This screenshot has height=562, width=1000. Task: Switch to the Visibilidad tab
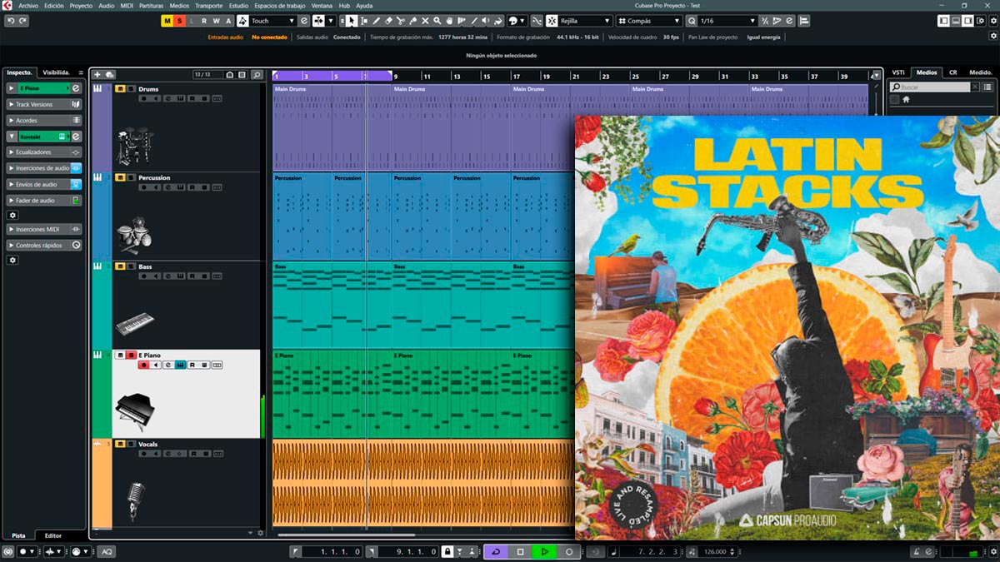click(x=57, y=72)
